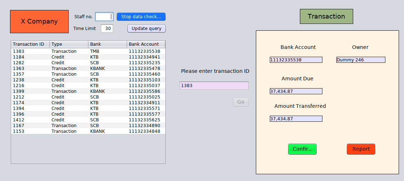Select row with transaction ID 1282
404x181 pixels.
click(88, 63)
